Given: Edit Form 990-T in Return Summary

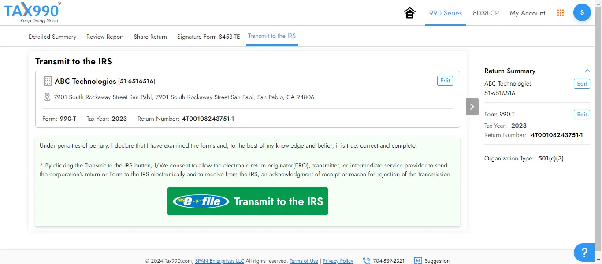Looking at the screenshot, I should coord(582,115).
